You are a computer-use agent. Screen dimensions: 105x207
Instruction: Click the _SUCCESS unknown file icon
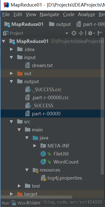(x=28, y=106)
